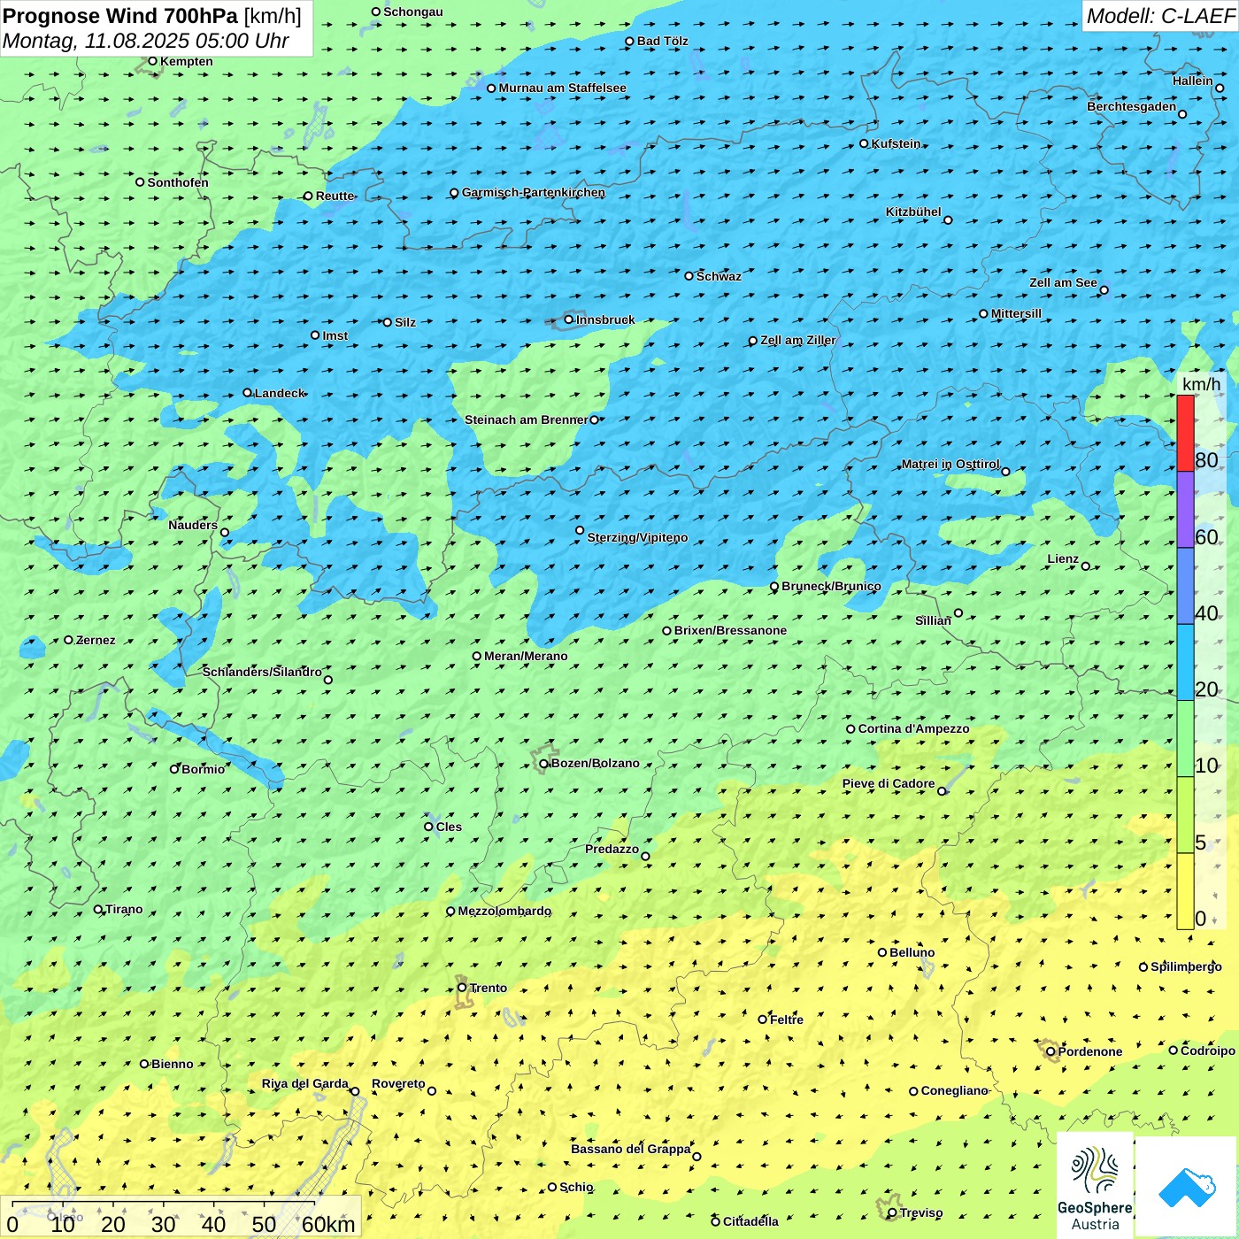
Task: Click the Lienz location marker
Action: [x=1086, y=566]
